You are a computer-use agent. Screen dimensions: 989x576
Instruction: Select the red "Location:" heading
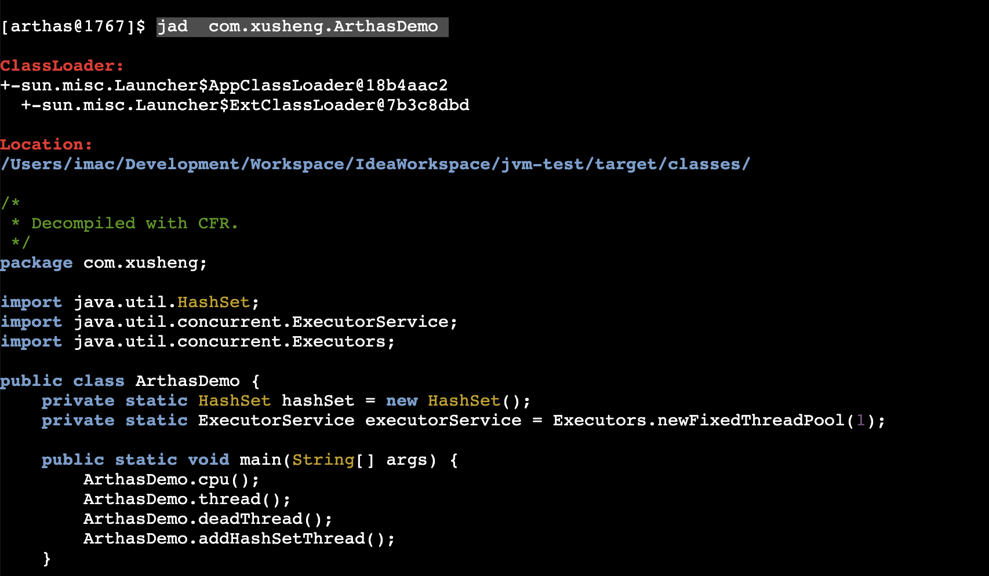pyautogui.click(x=46, y=144)
